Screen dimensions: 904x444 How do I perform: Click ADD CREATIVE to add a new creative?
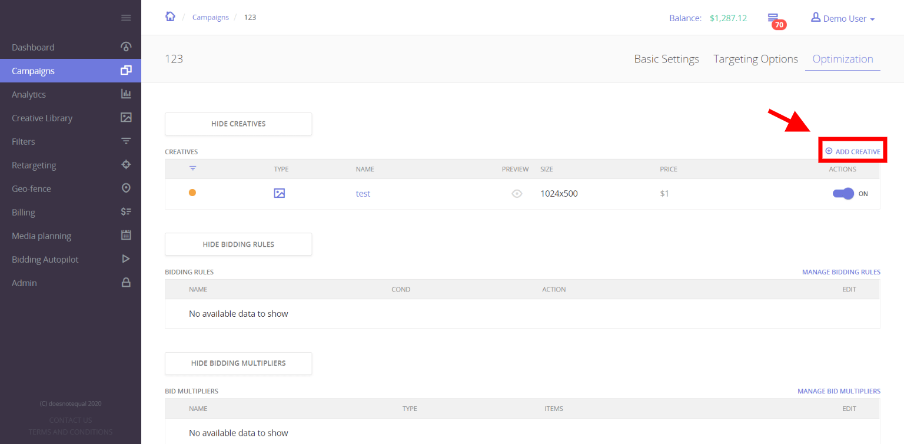pos(852,150)
